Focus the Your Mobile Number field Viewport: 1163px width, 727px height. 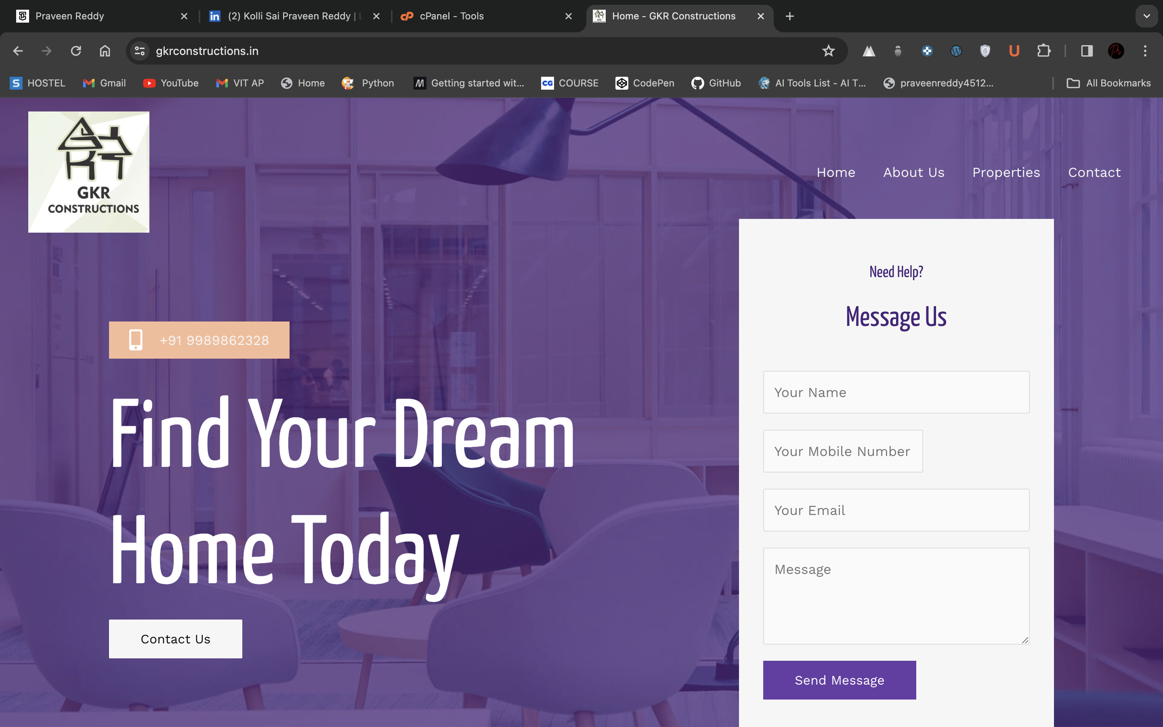842,451
